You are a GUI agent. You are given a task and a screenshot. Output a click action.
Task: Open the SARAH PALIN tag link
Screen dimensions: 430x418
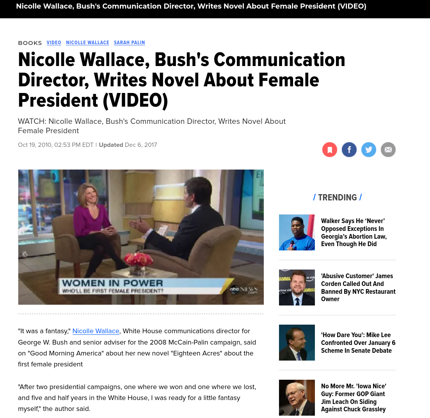tap(130, 43)
